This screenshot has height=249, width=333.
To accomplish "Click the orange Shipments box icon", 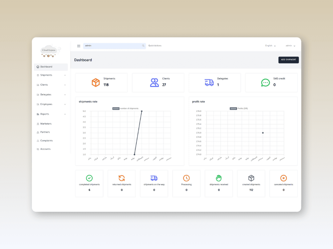I will point(96,83).
